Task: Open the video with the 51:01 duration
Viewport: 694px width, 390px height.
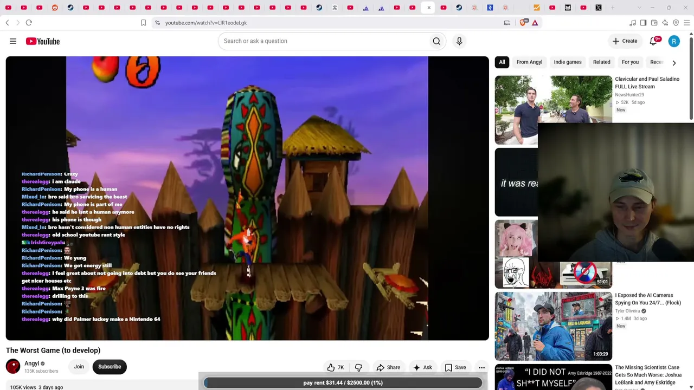Action: (x=553, y=253)
